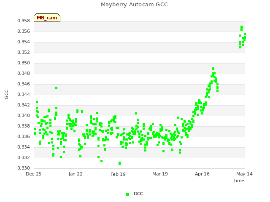Click the topmost data point near 0.357
This screenshot has width=270, height=202.
pyautogui.click(x=242, y=27)
